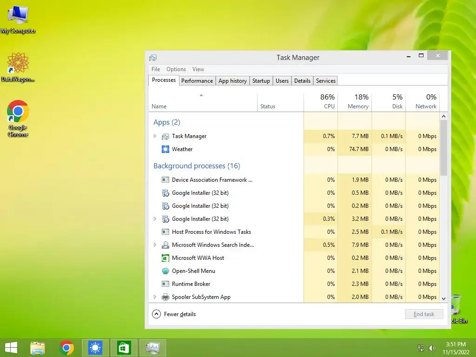Click the Task Manager title bar icon
Image resolution: width=476 pixels, height=357 pixels.
[x=153, y=58]
